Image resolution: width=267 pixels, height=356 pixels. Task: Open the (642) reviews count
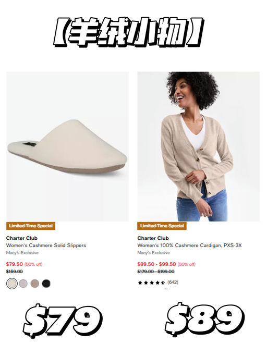[x=173, y=282]
